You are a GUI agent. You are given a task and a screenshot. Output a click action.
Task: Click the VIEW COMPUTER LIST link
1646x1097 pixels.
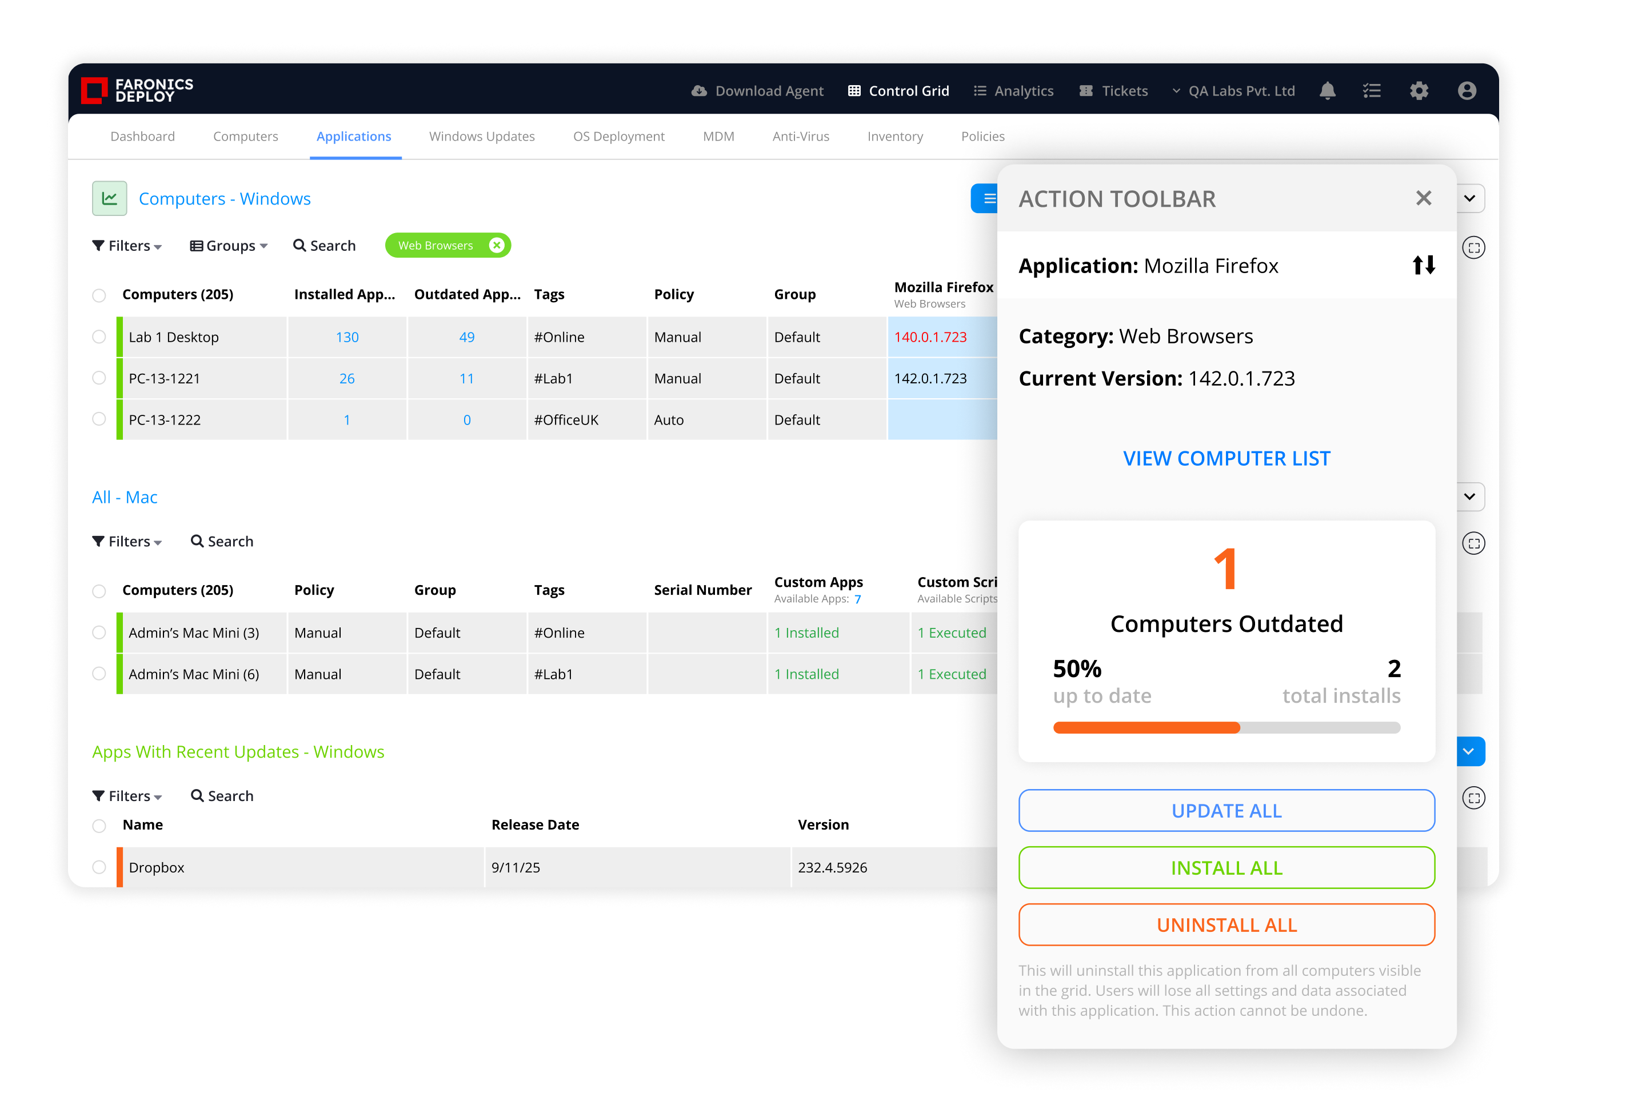1226,458
